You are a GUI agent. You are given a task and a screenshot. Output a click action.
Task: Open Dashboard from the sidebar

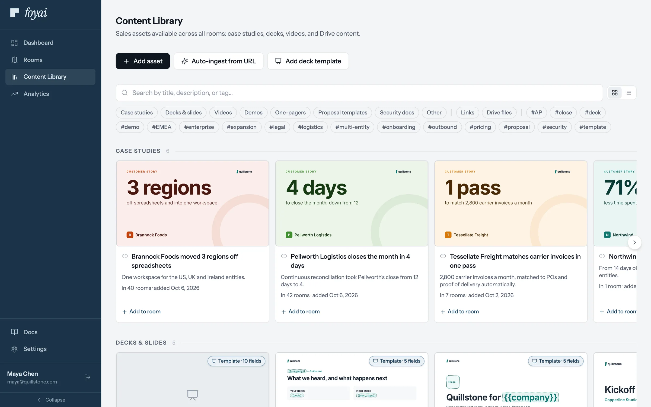(50, 43)
